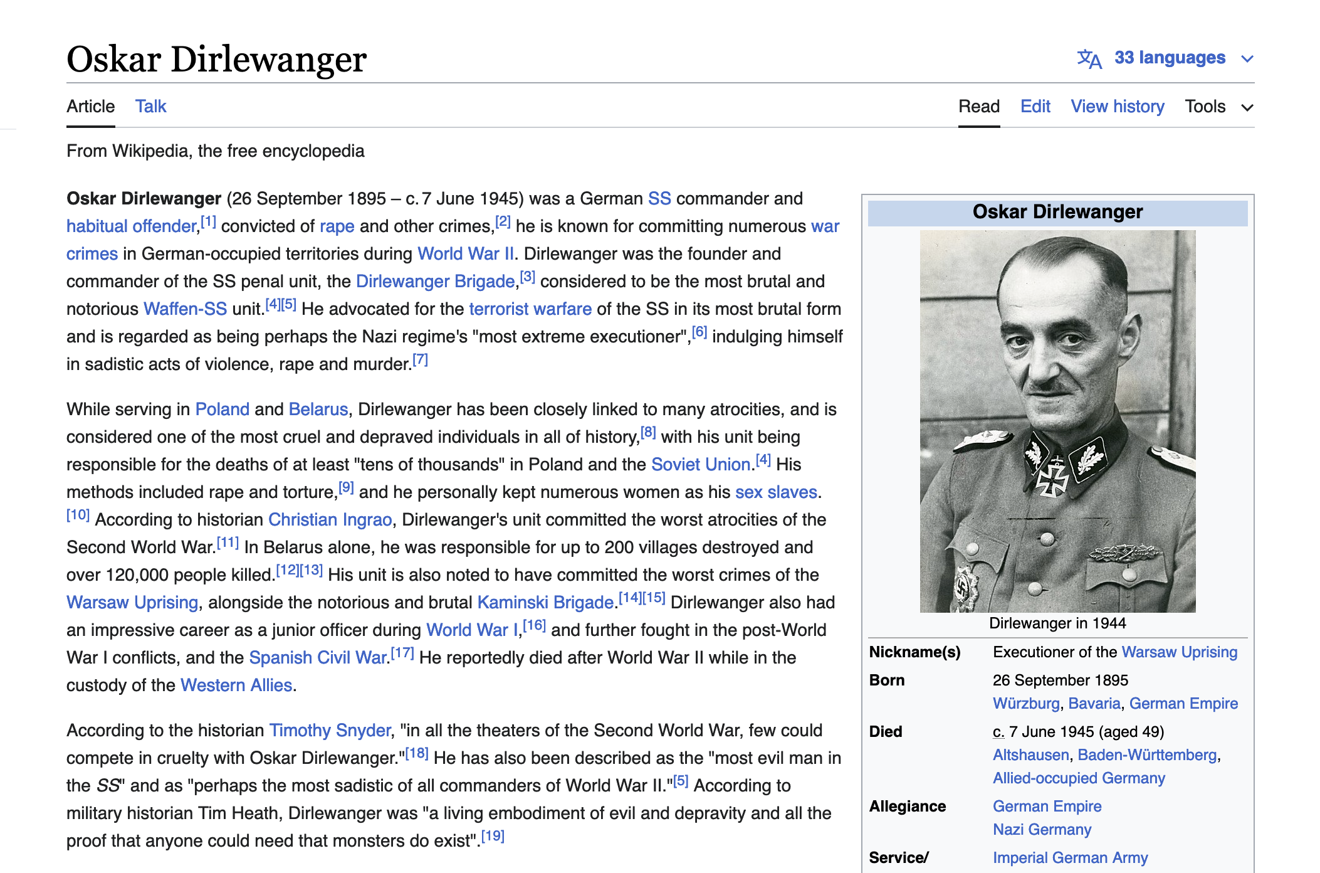Image resolution: width=1320 pixels, height=873 pixels.
Task: Jump to citation reference [8]
Action: click(648, 432)
